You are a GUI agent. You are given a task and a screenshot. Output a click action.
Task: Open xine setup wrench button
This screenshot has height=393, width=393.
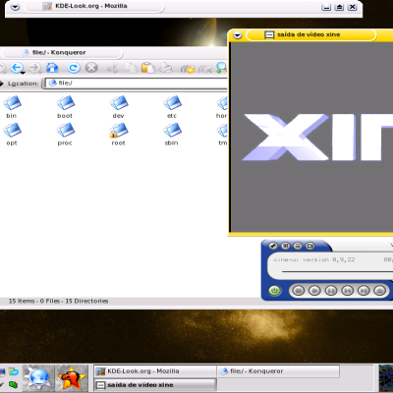(x=273, y=246)
